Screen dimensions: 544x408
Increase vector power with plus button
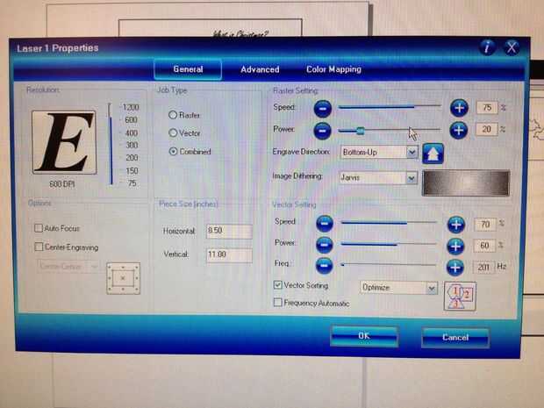pos(455,247)
